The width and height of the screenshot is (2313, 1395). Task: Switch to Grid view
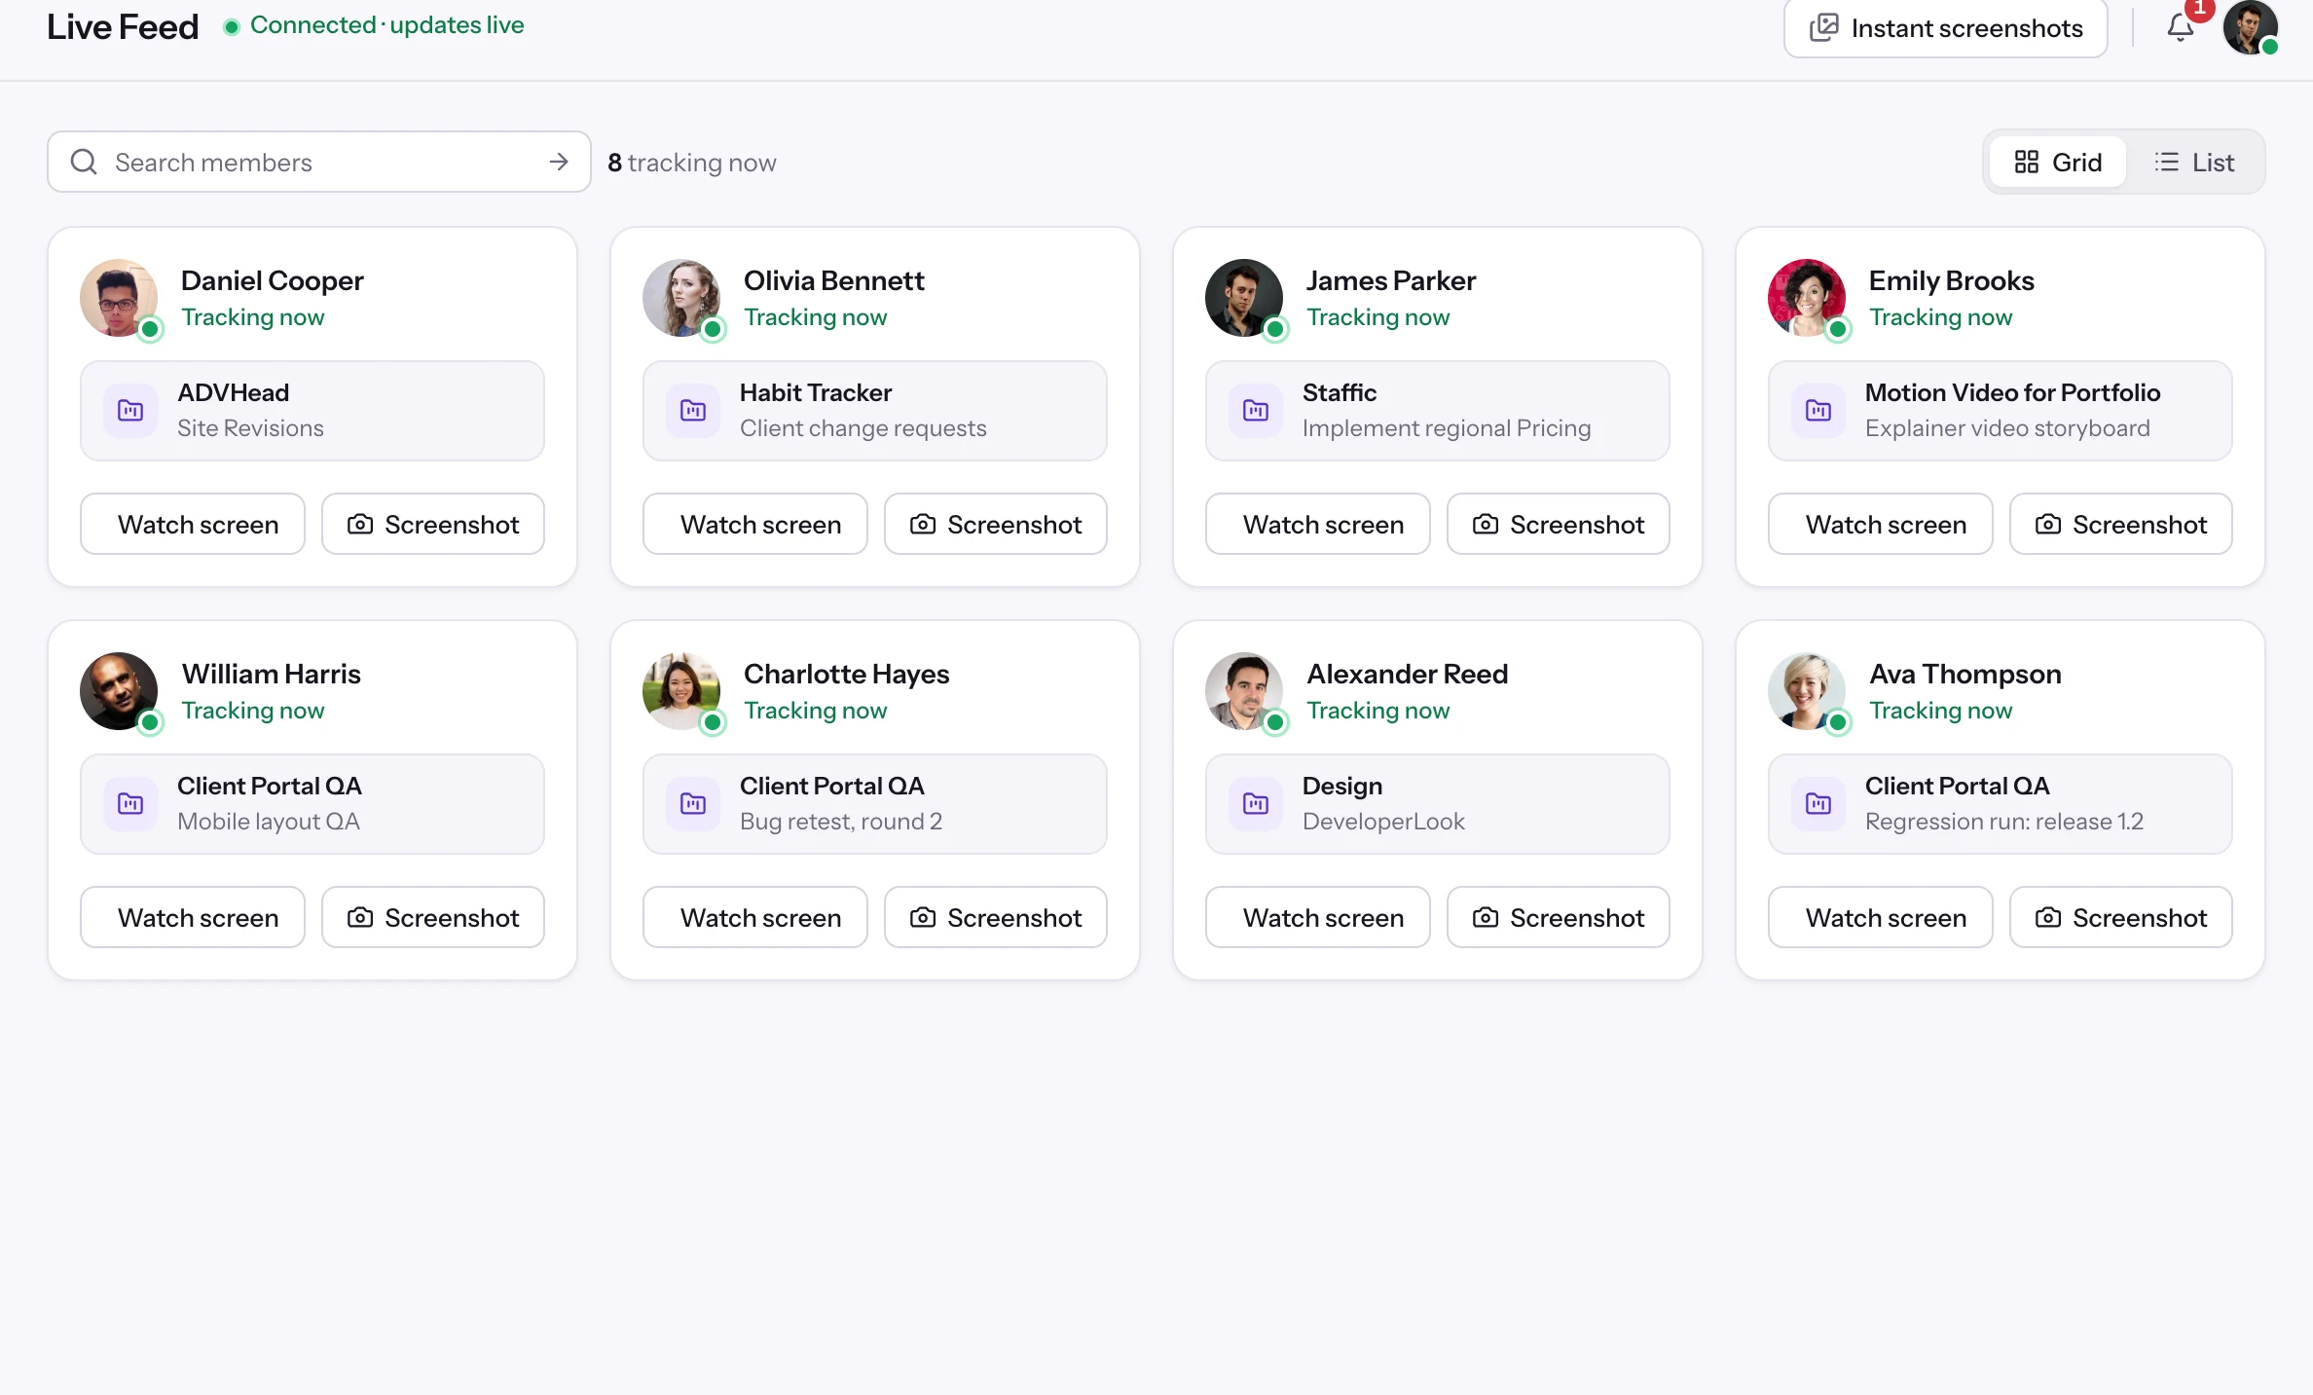tap(2058, 162)
